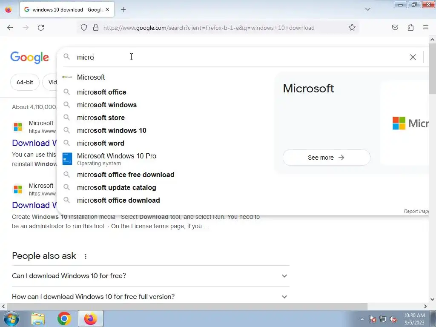Open the Firefox hamburger menu
Image resolution: width=436 pixels, height=327 pixels.
point(425,27)
